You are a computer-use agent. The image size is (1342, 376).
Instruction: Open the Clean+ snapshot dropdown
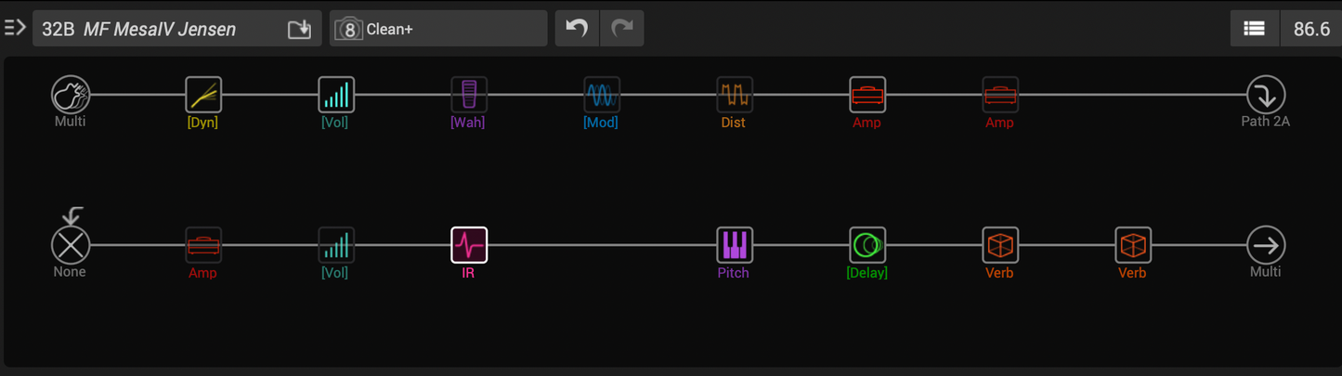[x=438, y=29]
